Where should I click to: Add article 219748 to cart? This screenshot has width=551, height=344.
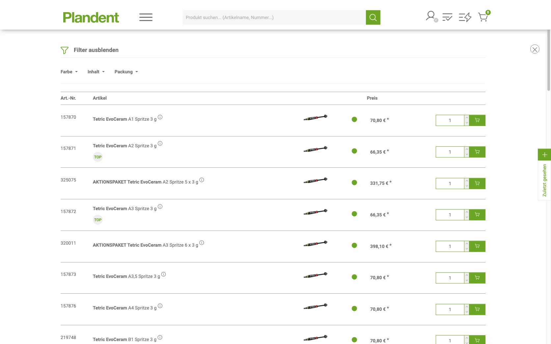(x=477, y=340)
